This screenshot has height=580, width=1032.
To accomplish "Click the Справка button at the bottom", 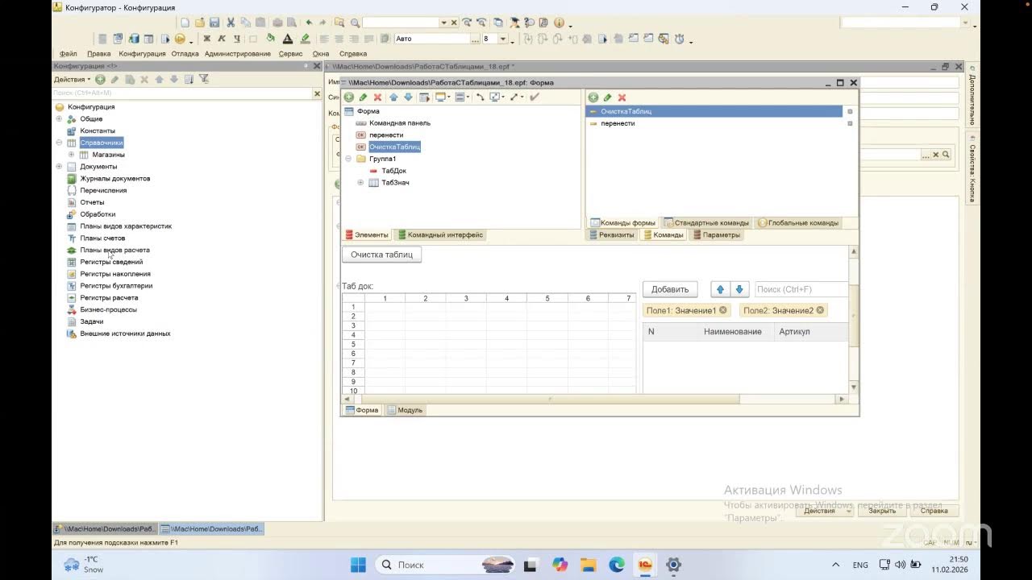I will pos(934,511).
